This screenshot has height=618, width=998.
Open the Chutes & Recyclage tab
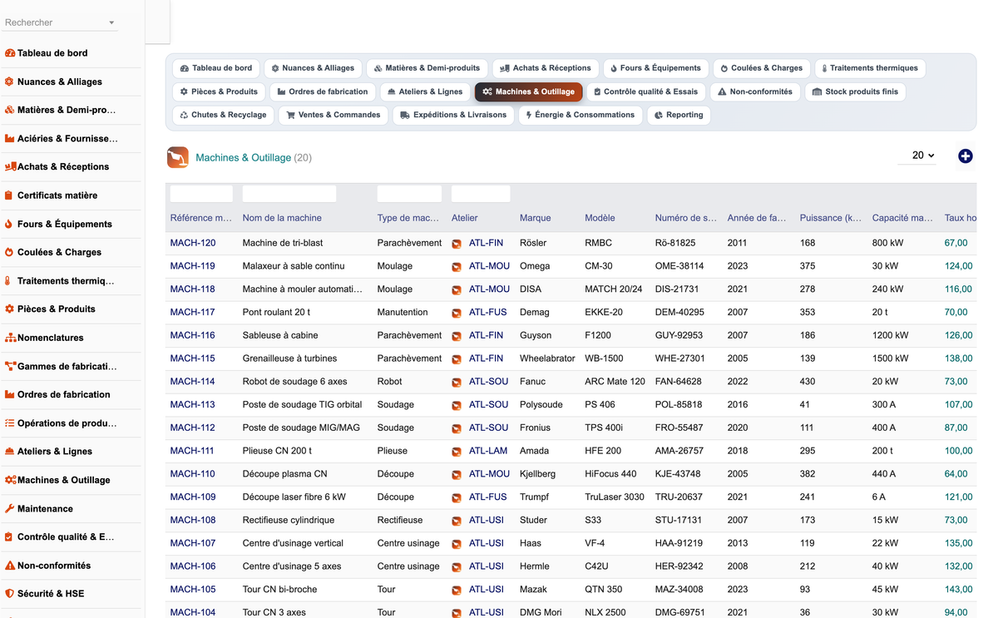pos(223,115)
